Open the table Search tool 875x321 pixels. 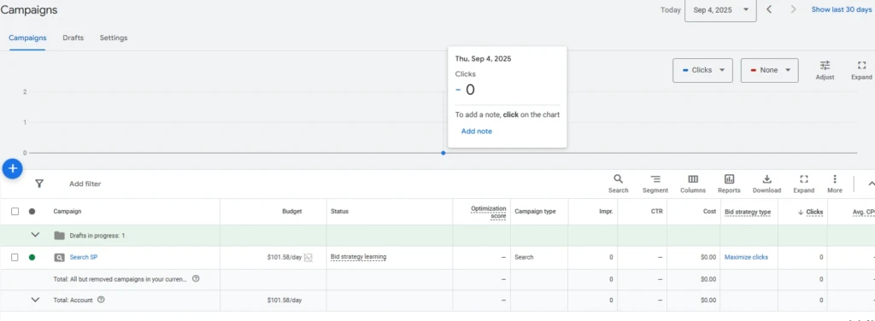(618, 184)
